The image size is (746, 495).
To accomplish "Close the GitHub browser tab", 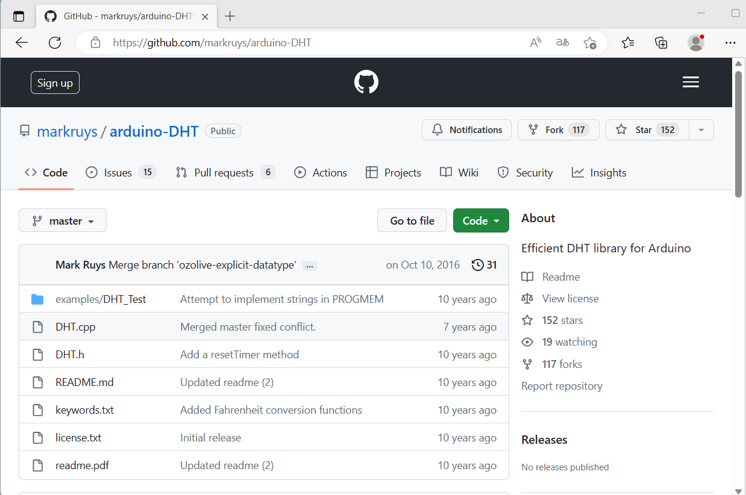I will 205,17.
